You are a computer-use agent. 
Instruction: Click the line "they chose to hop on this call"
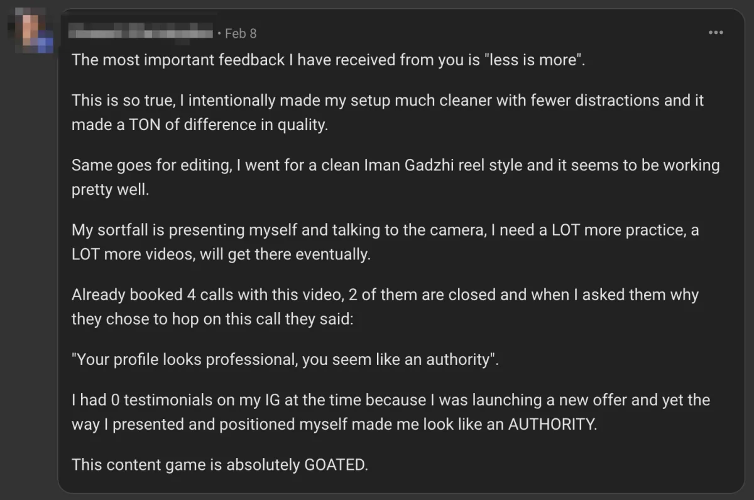[x=212, y=320]
